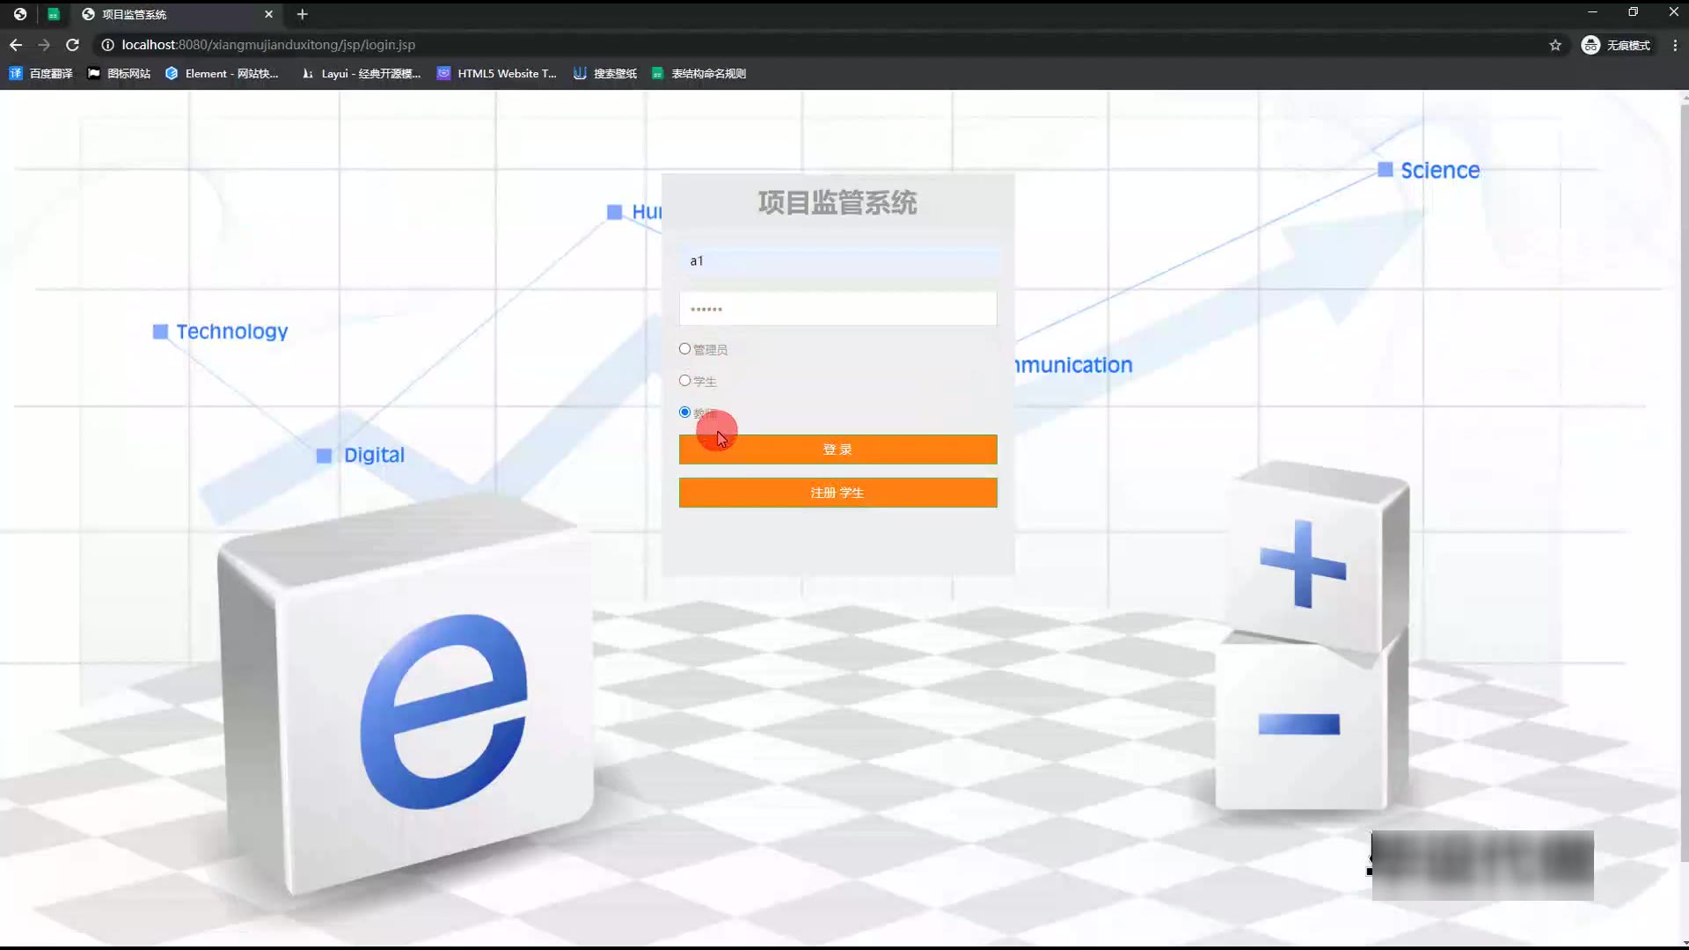Click the orange 登录 button
This screenshot has height=950, width=1689.
(837, 449)
